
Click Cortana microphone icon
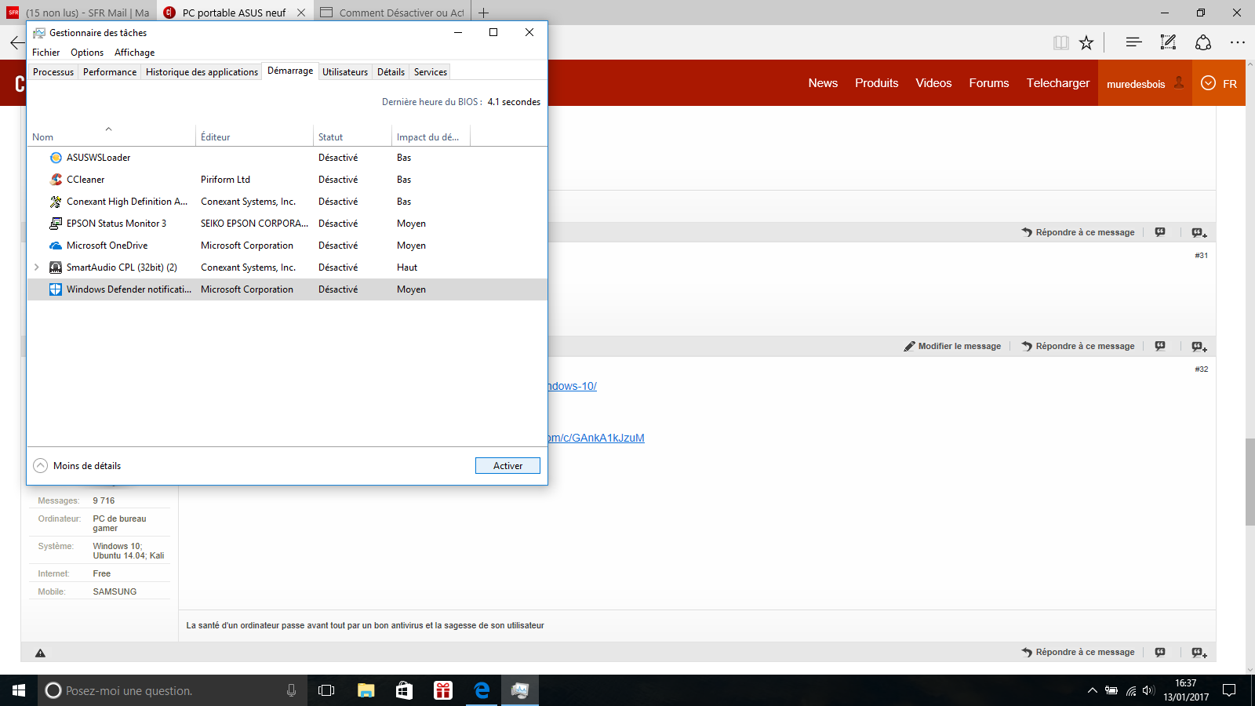(x=291, y=690)
